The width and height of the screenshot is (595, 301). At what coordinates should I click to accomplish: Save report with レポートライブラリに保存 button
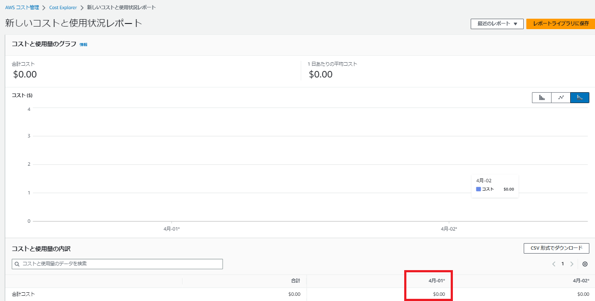tap(561, 24)
